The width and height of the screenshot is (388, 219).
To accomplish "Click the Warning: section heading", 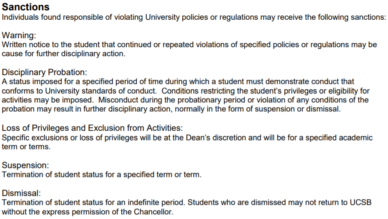I will coord(19,36).
